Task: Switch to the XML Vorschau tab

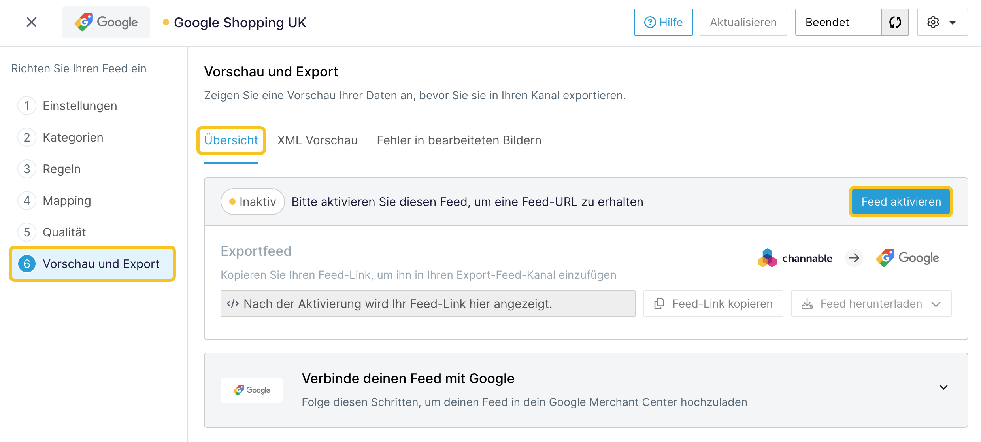Action: [317, 140]
